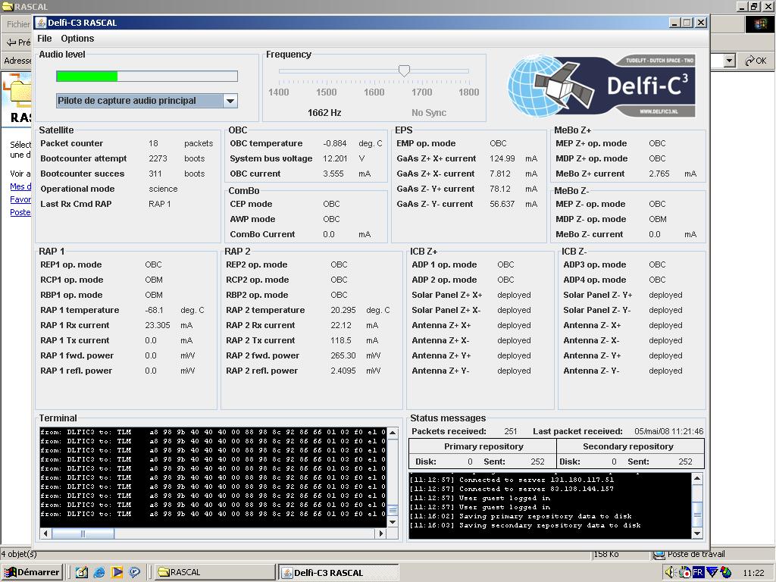Open the Options menu
The image size is (776, 582).
(x=77, y=39)
